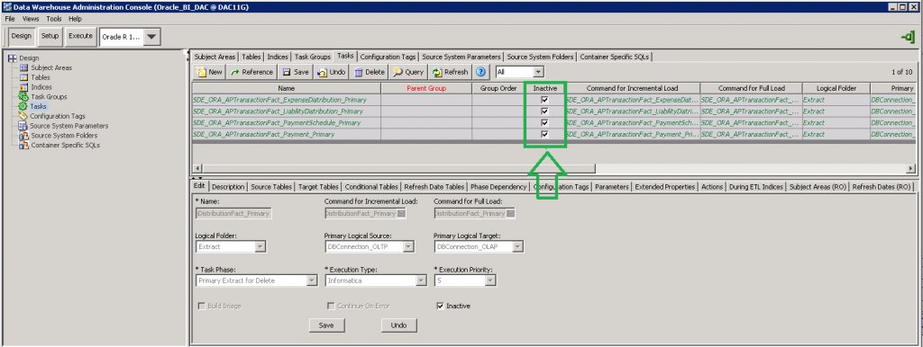The height and width of the screenshot is (347, 923).
Task: Sort by the Parent Group column header
Action: pos(426,88)
